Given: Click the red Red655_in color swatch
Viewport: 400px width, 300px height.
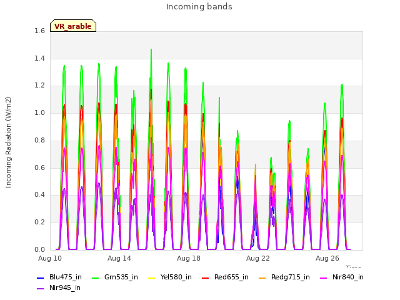Looking at the screenshot, I should coord(206,277).
